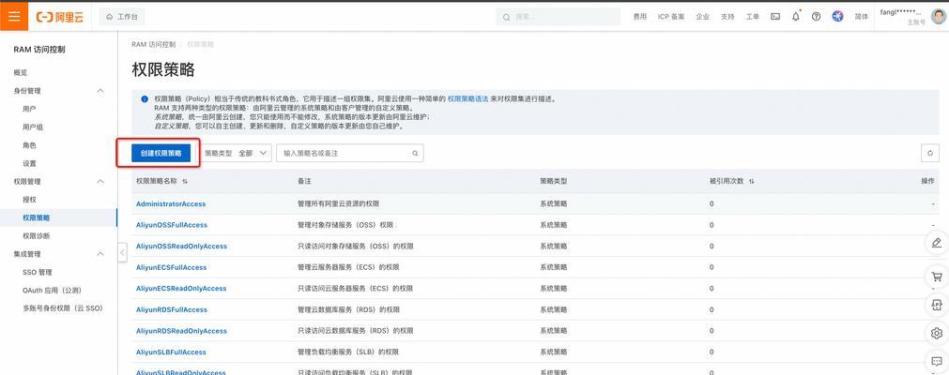
Task: Switch language via 简体
Action: point(862,17)
